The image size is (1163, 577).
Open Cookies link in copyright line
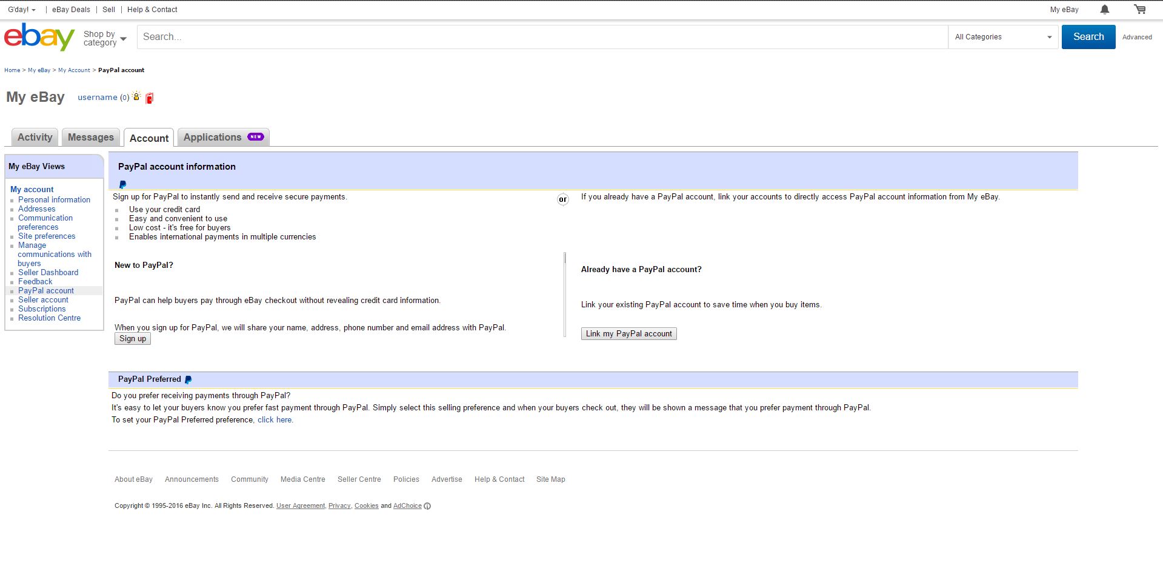pyautogui.click(x=367, y=506)
